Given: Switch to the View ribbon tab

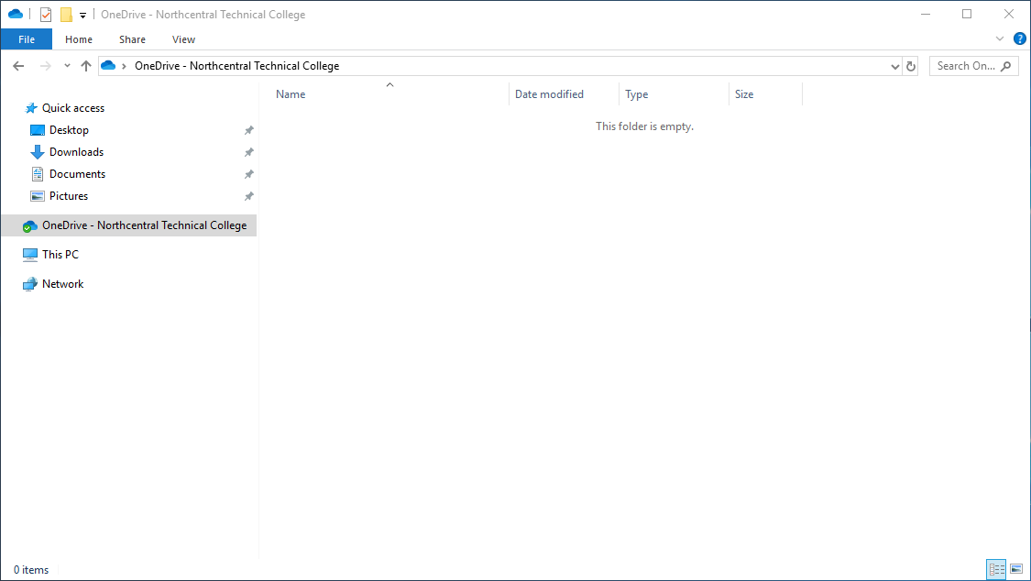Looking at the screenshot, I should pyautogui.click(x=183, y=39).
